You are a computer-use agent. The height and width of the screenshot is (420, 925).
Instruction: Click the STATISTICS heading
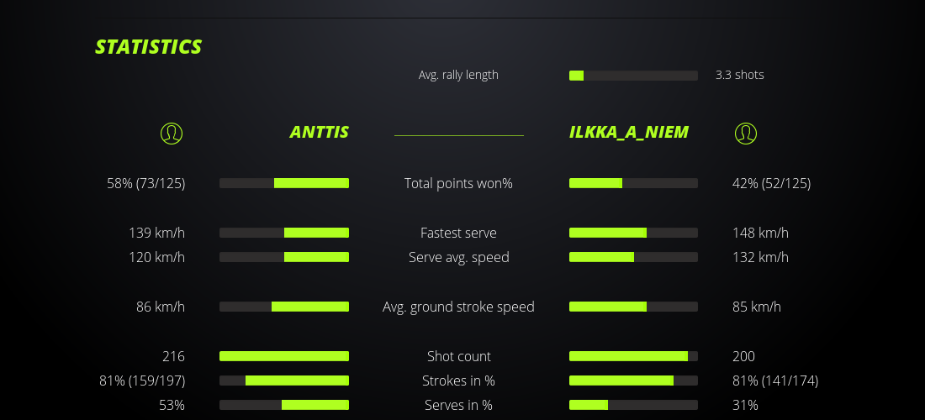(149, 47)
